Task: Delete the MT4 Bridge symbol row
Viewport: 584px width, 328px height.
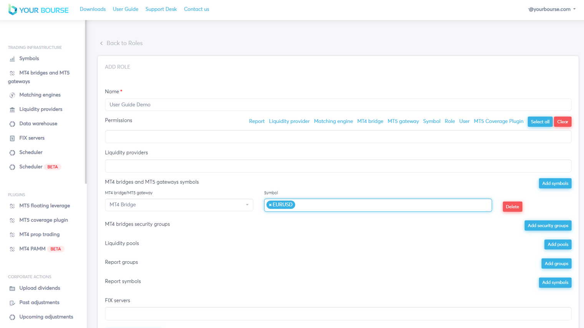Action: [x=513, y=207]
